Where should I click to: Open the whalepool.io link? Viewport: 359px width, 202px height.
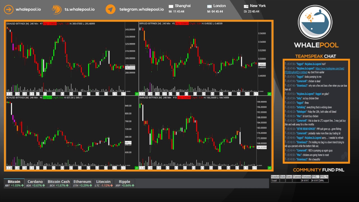(x=28, y=9)
